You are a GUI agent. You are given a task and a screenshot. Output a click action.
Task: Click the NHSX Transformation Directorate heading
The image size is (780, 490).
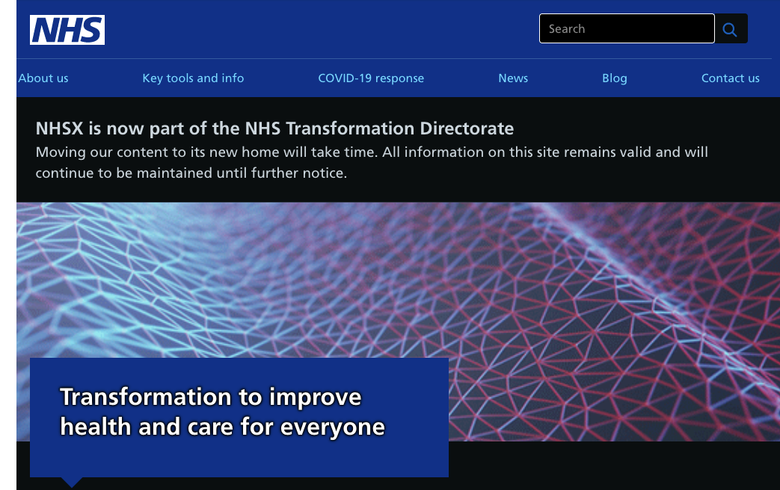[274, 128]
